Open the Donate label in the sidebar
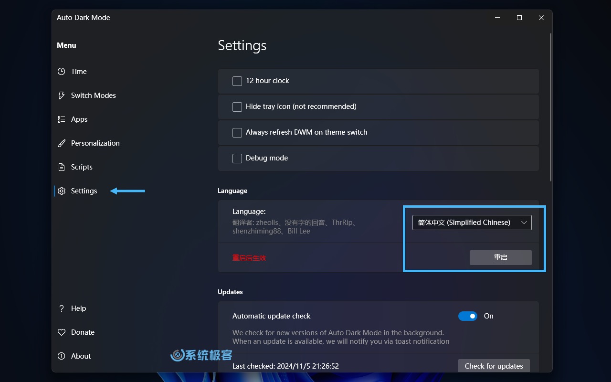The width and height of the screenshot is (611, 382). point(83,332)
